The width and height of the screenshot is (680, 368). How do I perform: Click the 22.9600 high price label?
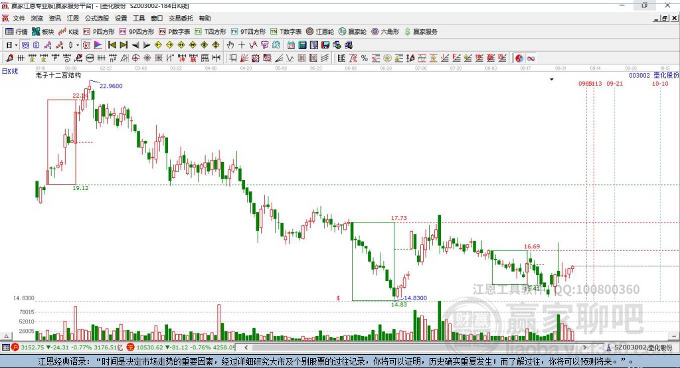click(x=111, y=86)
